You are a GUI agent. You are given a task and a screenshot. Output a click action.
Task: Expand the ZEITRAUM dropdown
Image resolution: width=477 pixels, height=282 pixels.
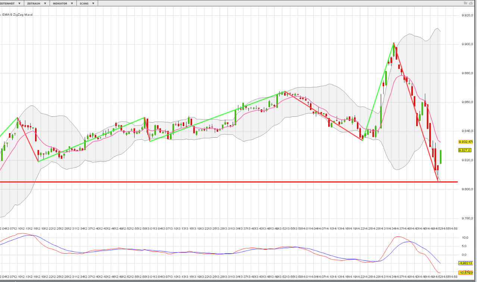(x=45, y=3)
